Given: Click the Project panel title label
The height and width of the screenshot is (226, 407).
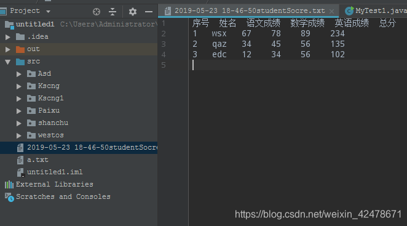Looking at the screenshot, I should tap(25, 11).
